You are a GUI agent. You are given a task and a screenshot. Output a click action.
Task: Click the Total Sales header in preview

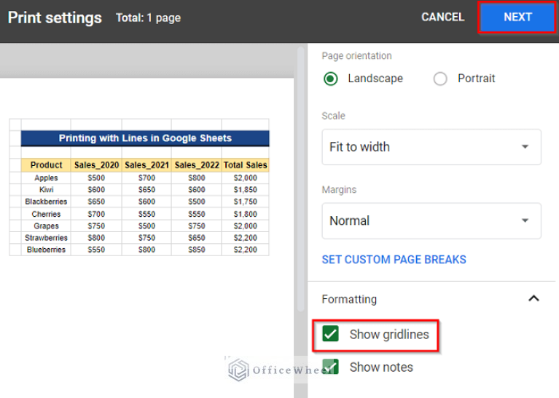(x=245, y=165)
